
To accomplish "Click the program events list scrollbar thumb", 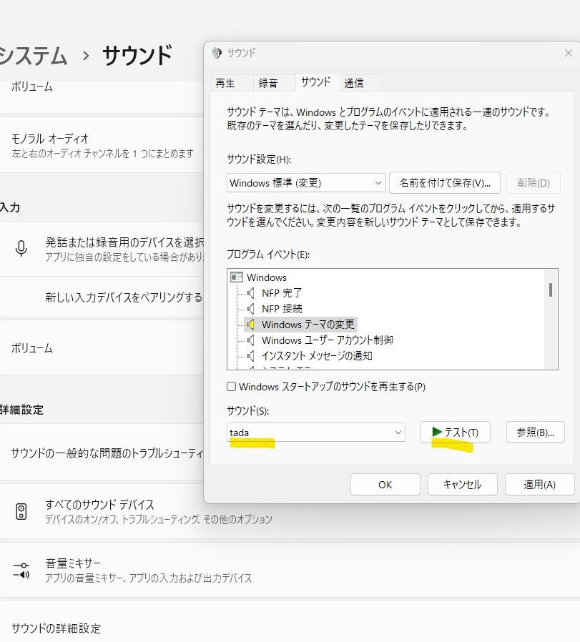I will 551,290.
